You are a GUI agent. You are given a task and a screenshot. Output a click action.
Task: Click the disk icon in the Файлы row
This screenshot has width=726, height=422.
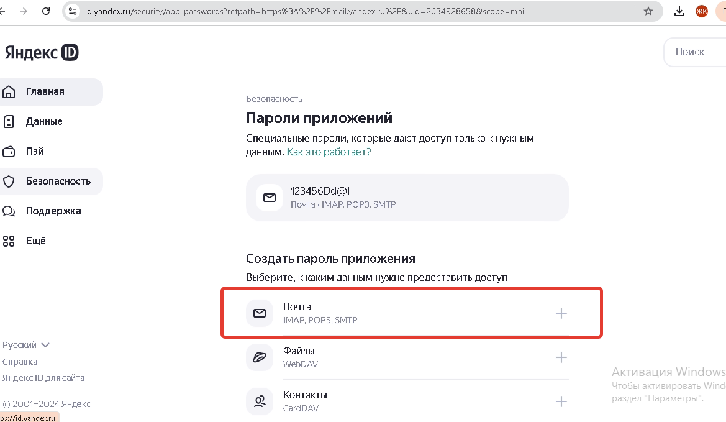pyautogui.click(x=260, y=357)
